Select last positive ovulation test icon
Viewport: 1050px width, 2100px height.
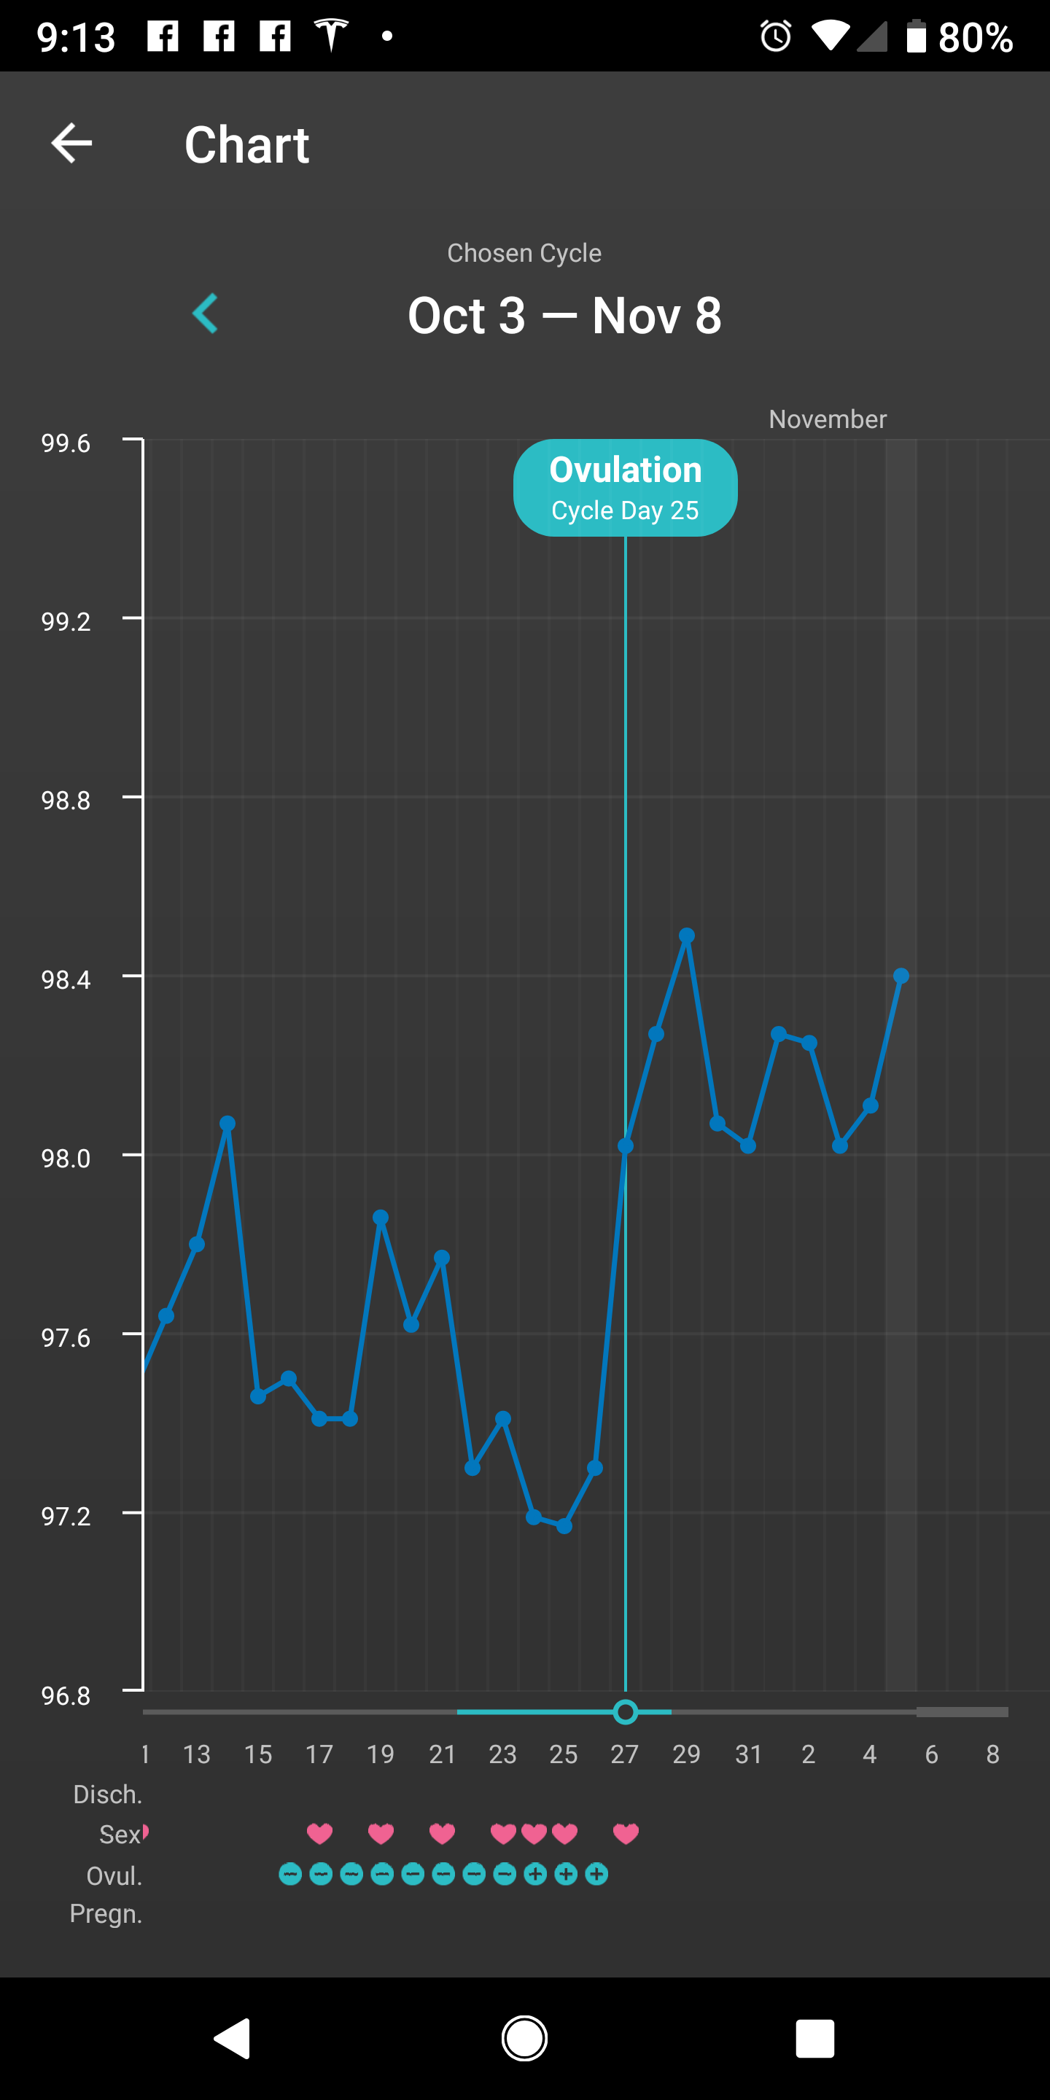tap(596, 1874)
